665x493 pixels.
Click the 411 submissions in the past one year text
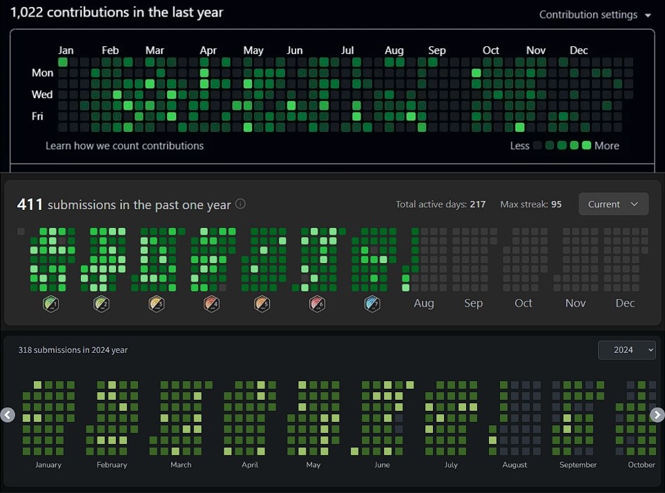point(124,204)
